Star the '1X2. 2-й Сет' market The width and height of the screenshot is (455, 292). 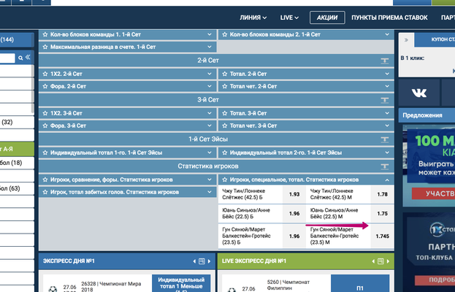[x=45, y=74]
